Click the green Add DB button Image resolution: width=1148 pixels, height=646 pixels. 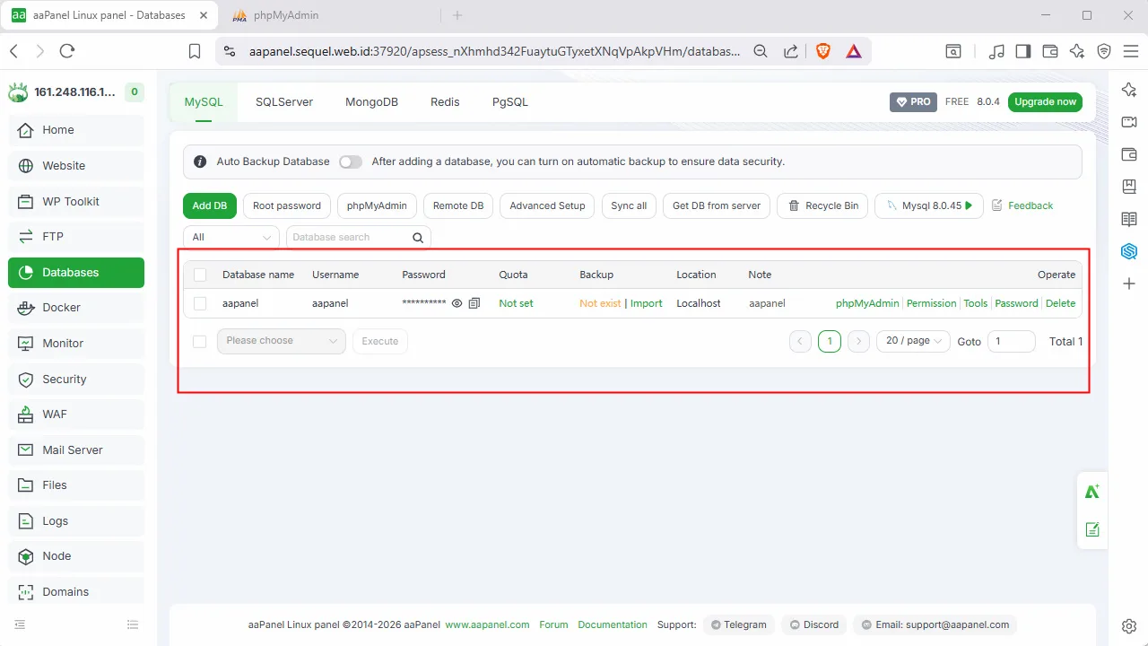pyautogui.click(x=209, y=205)
